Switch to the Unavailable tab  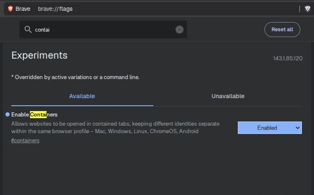pos(228,96)
